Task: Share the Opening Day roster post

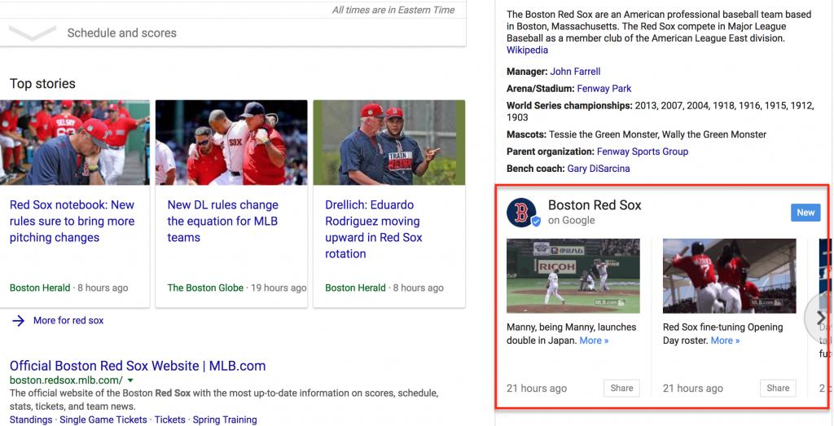Action: coord(778,388)
